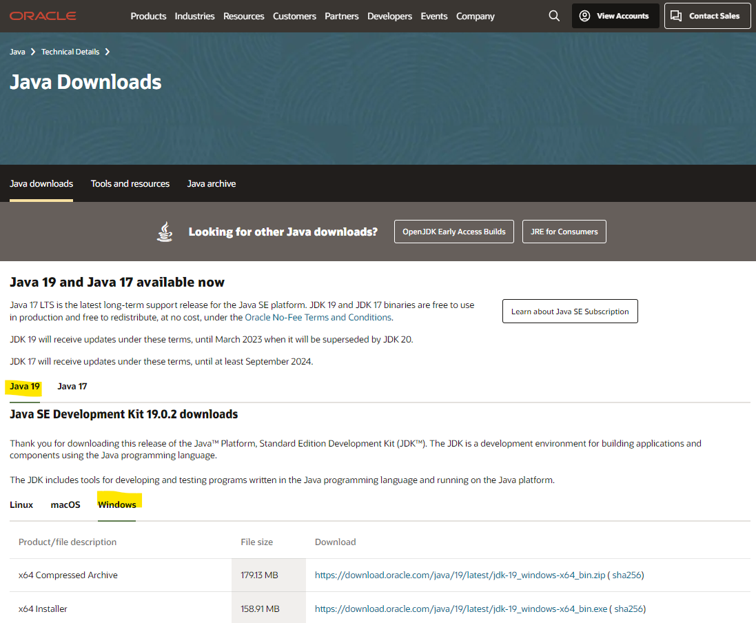Viewport: 756px width, 623px height.
Task: Expand the Company menu
Action: coord(476,16)
